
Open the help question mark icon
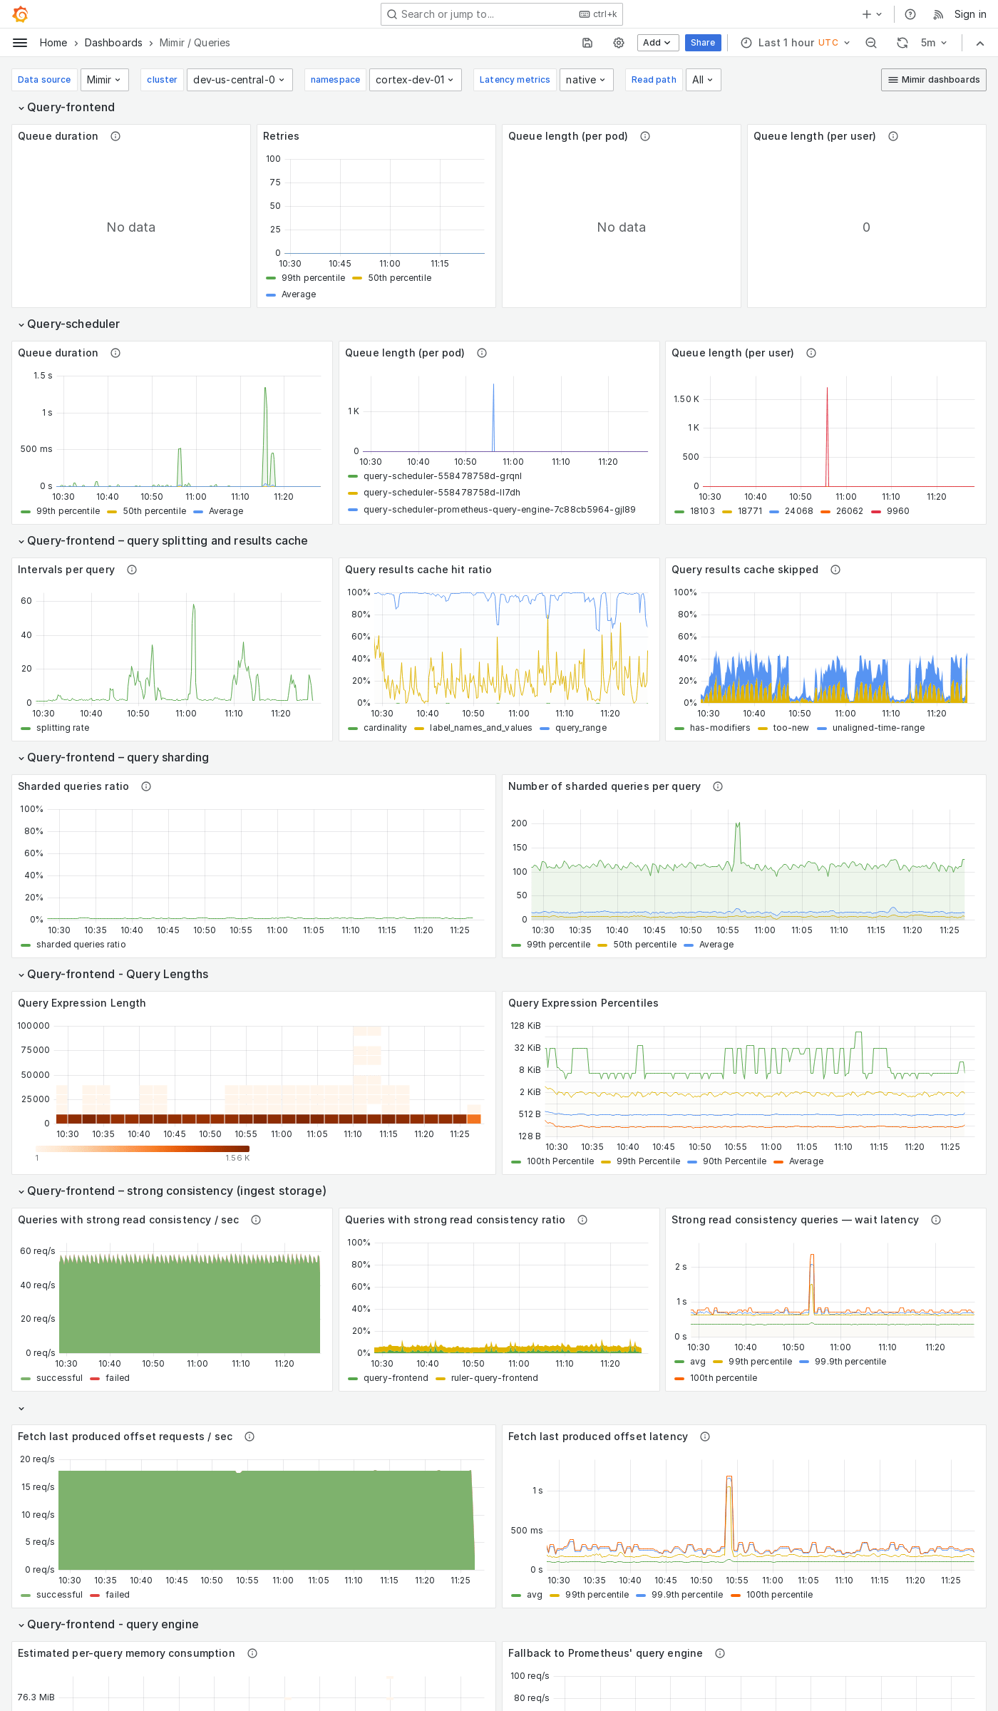click(910, 14)
